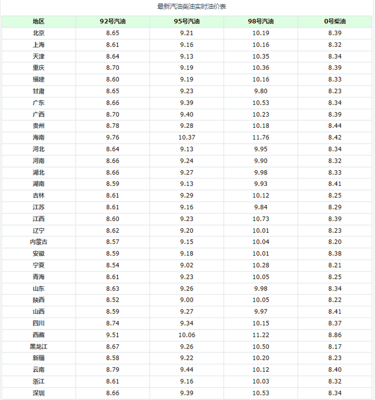Click the 92号汽油 column header
Viewport: 375px width, 400px height.
pyautogui.click(x=112, y=22)
